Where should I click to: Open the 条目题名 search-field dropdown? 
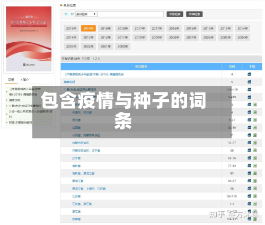86,14
